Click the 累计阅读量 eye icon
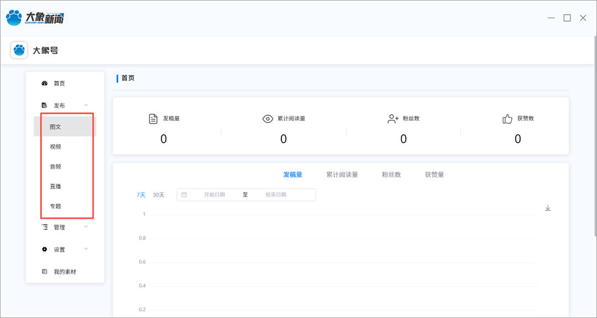The width and height of the screenshot is (597, 318). pyautogui.click(x=268, y=119)
